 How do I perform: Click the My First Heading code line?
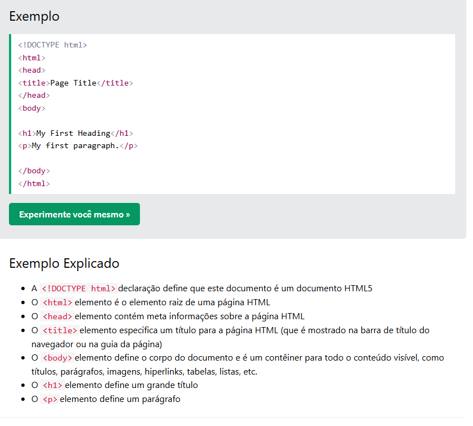[x=76, y=133]
